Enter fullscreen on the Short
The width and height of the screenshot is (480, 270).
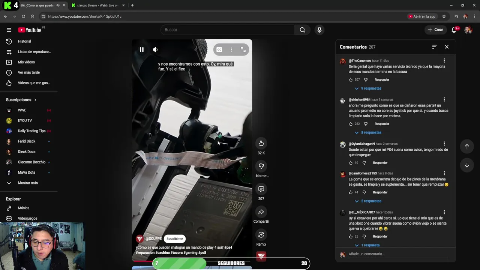(x=243, y=49)
